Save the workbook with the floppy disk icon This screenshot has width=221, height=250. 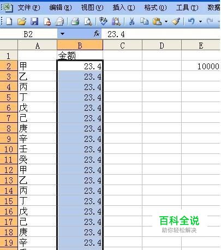[x=34, y=21]
